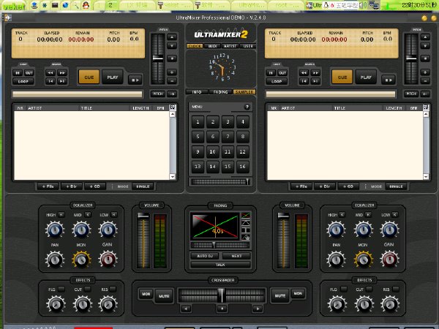Skip to the next track on the left deck
Viewport: 439px width, 329px height.
[62, 81]
